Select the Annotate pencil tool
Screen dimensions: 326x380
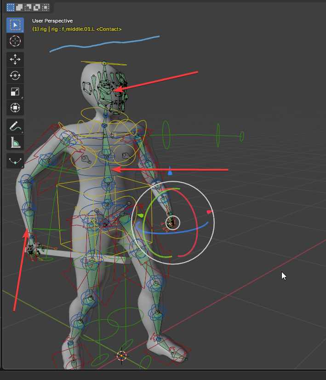(15, 127)
